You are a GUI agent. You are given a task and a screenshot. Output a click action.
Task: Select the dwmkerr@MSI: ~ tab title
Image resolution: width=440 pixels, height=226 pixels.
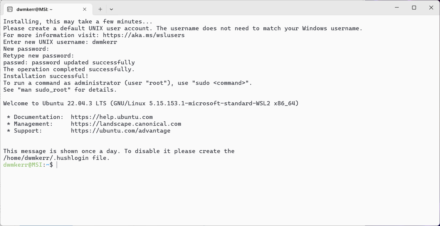point(34,9)
